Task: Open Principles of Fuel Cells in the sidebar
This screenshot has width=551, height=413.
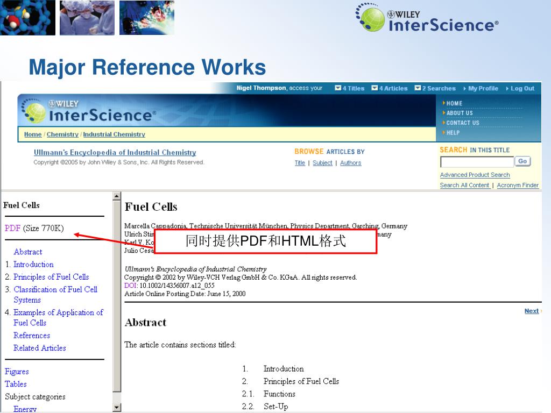Action: coord(51,277)
